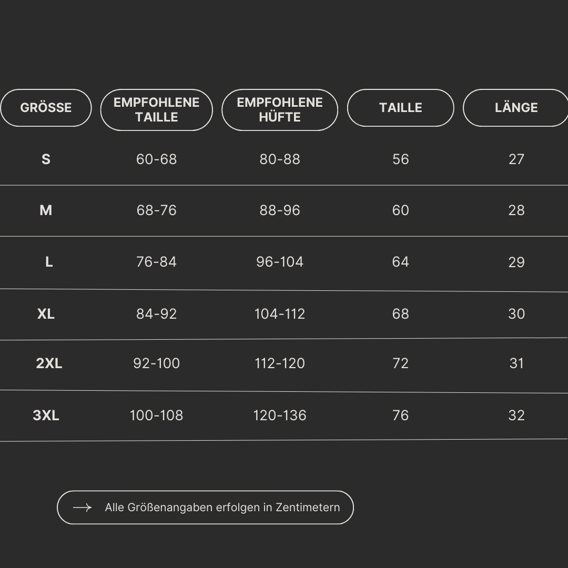Select the EMPFOHLENE HÜFTE column header

(280, 110)
